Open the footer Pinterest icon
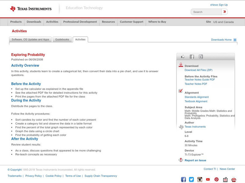 (x=217, y=179)
